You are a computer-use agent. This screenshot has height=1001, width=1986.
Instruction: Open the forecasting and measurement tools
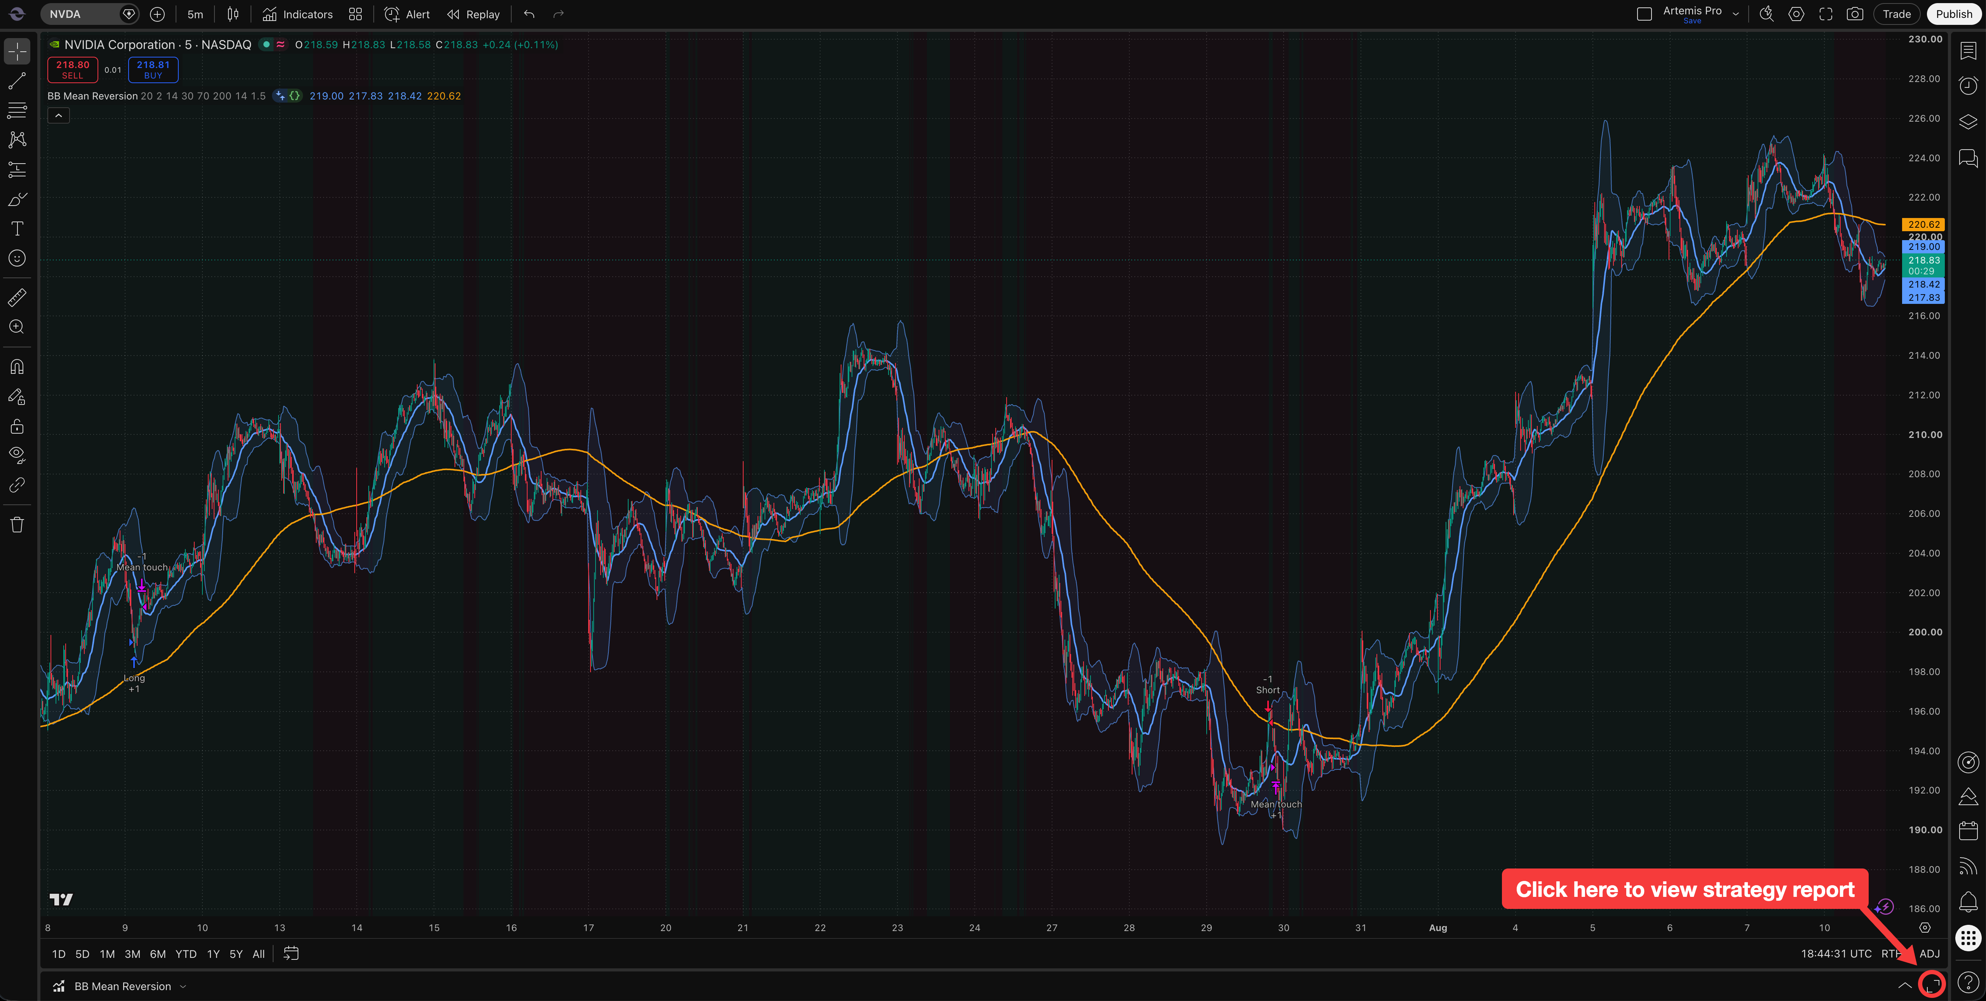[17, 170]
